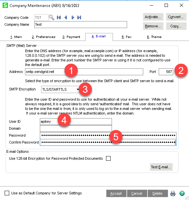Viewport: 189px width, 200px height.
Task: Click the printer icon at the bottom
Action: [x=173, y=193]
